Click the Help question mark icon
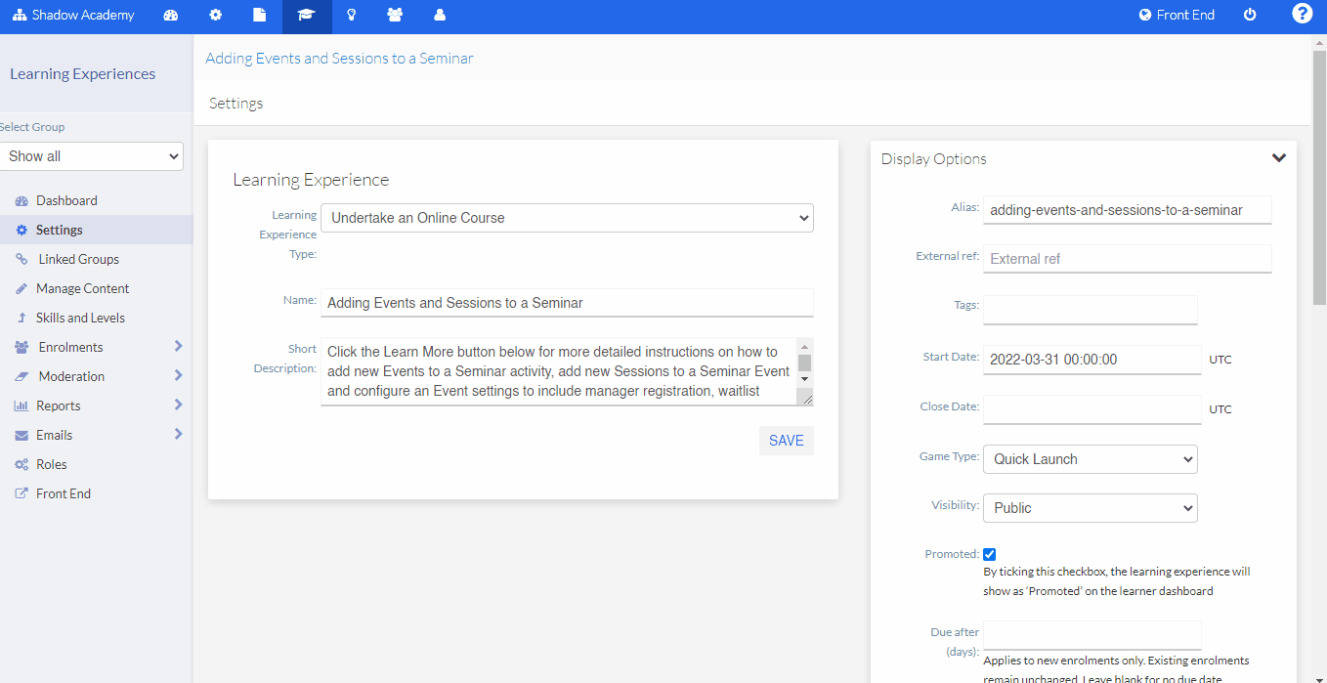Viewport: 1327px width, 683px height. 1302,13
